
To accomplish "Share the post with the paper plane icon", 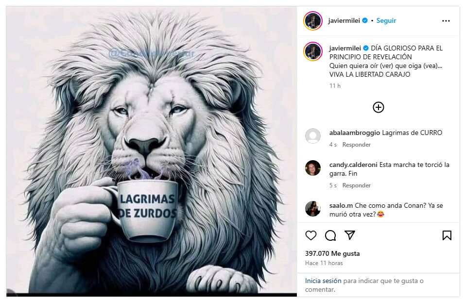I will pyautogui.click(x=350, y=235).
